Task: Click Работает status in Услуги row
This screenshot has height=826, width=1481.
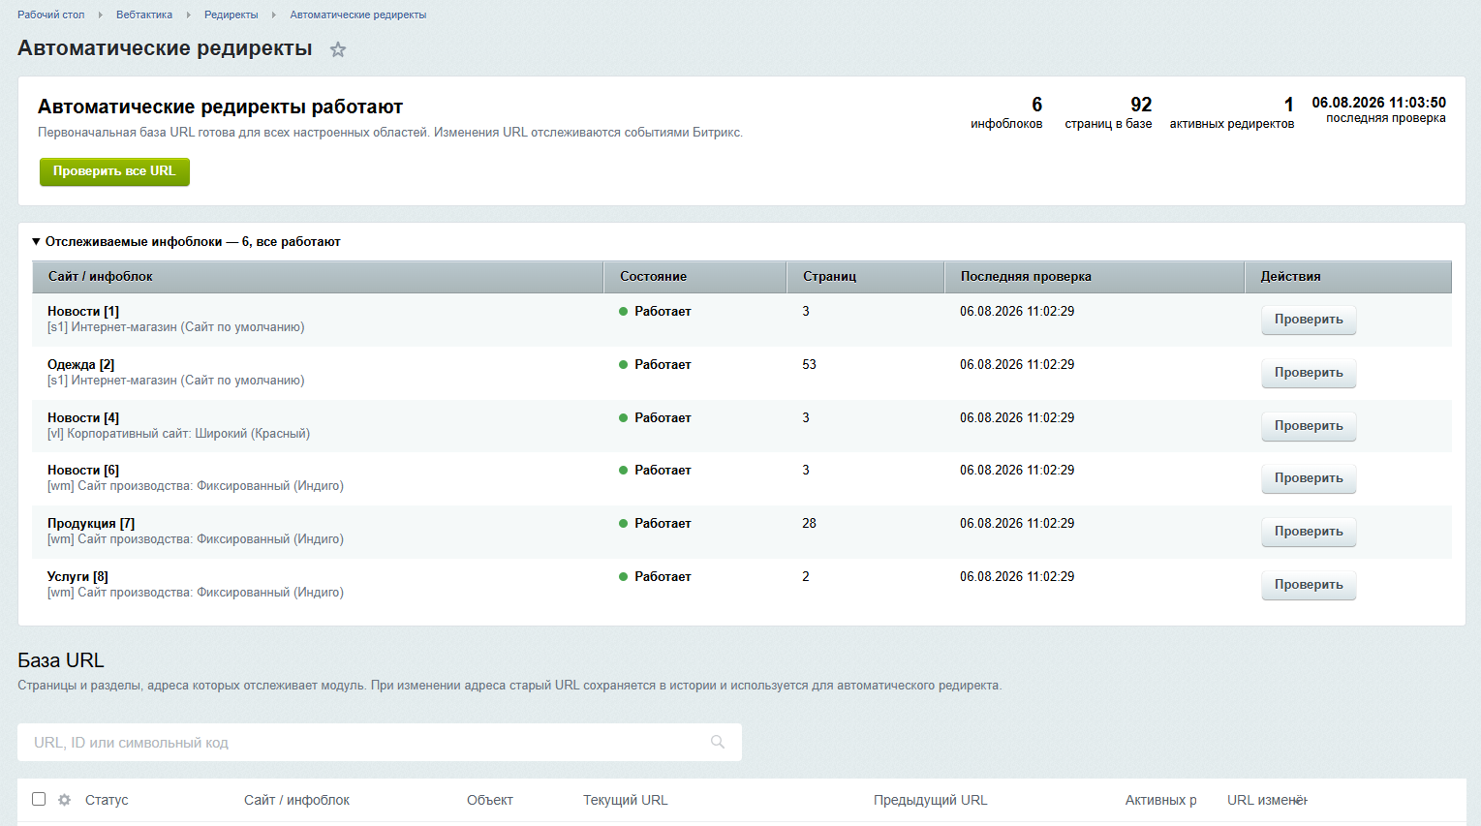Action: point(656,576)
